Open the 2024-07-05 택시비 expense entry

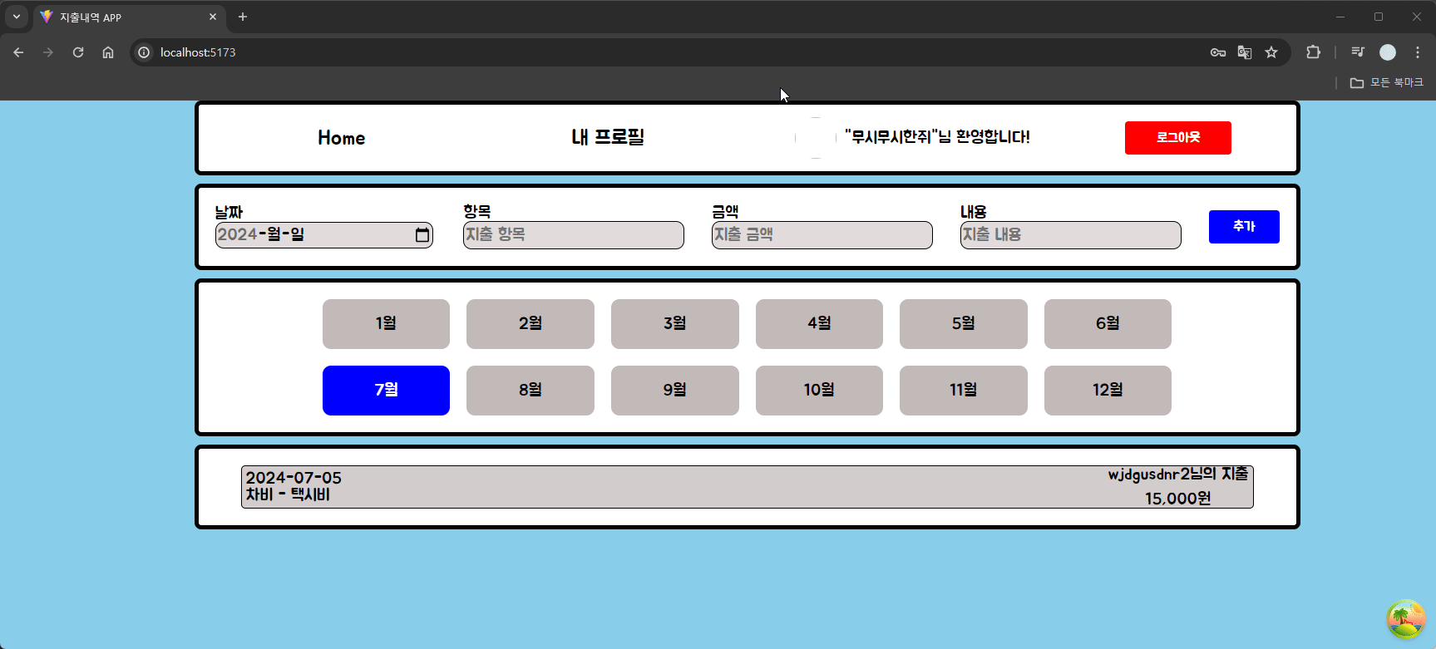pyautogui.click(x=747, y=487)
